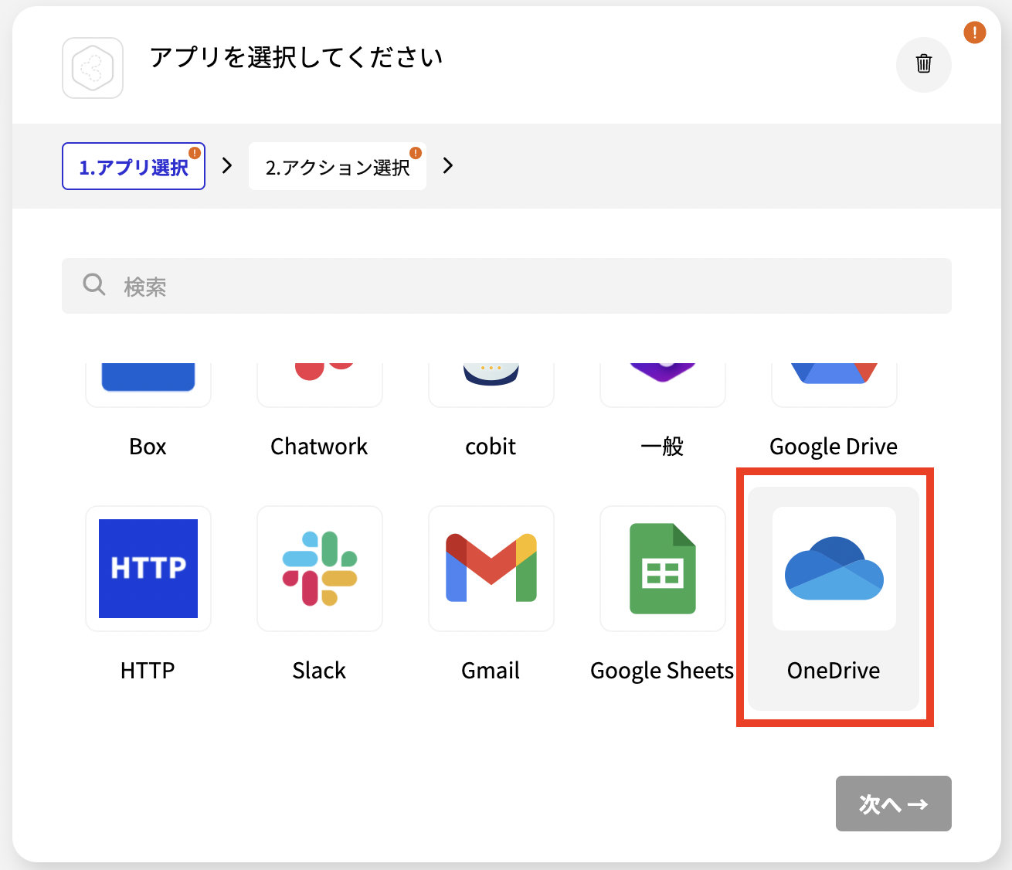Select the Google Drive app icon
Image resolution: width=1012 pixels, height=870 pixels.
tap(834, 373)
